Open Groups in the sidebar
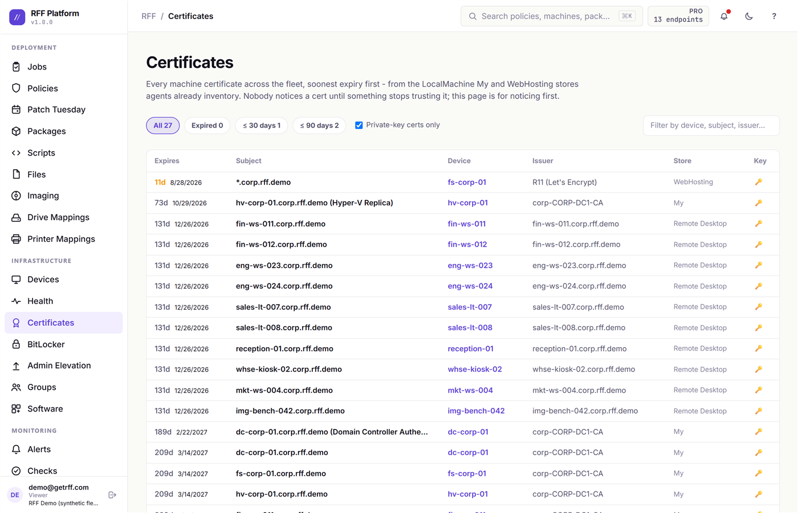The height and width of the screenshot is (513, 798). [x=63, y=387]
